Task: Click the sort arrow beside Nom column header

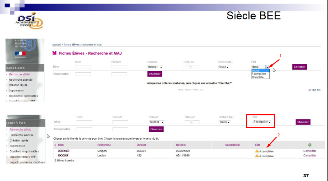Action: pos(55,145)
